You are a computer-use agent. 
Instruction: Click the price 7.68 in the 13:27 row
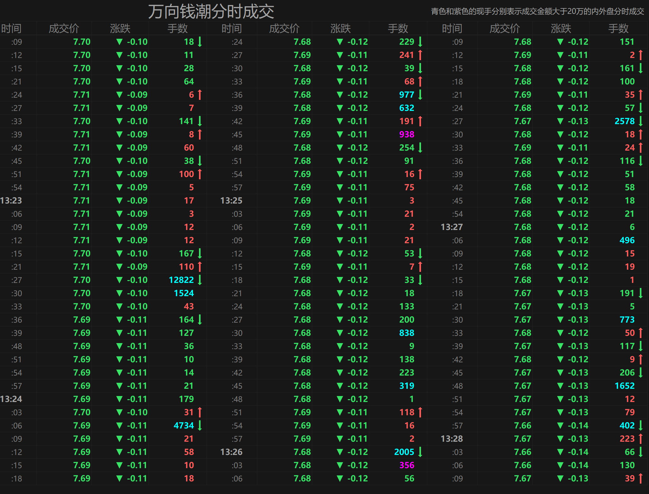tap(523, 227)
